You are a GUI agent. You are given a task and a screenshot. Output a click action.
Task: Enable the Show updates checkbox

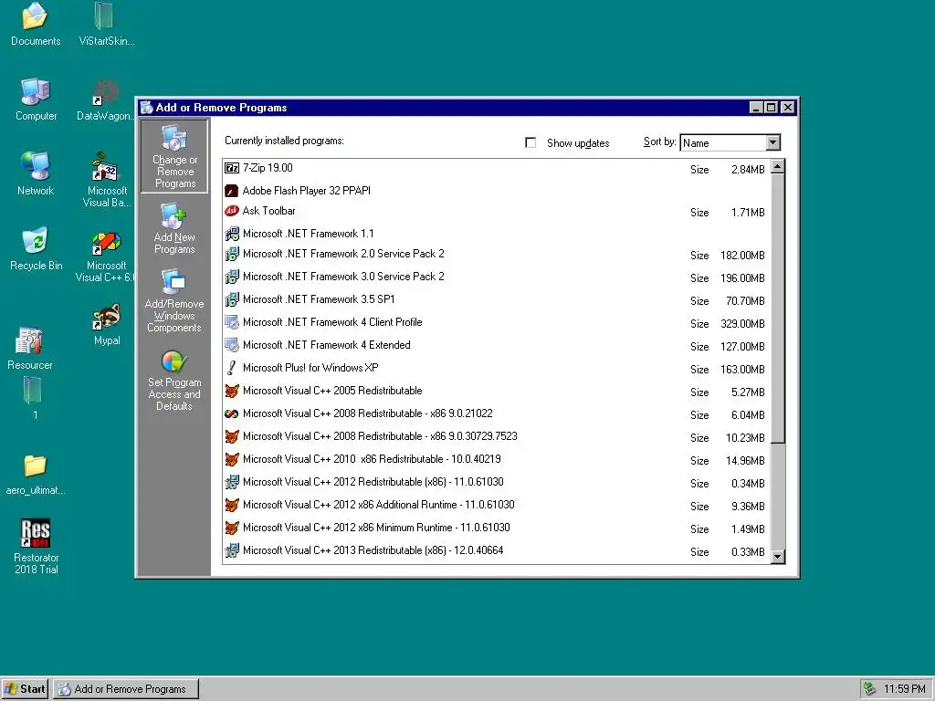point(531,143)
